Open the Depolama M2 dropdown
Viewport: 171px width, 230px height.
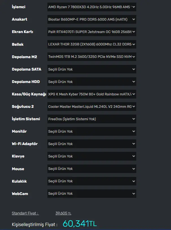point(92,57)
